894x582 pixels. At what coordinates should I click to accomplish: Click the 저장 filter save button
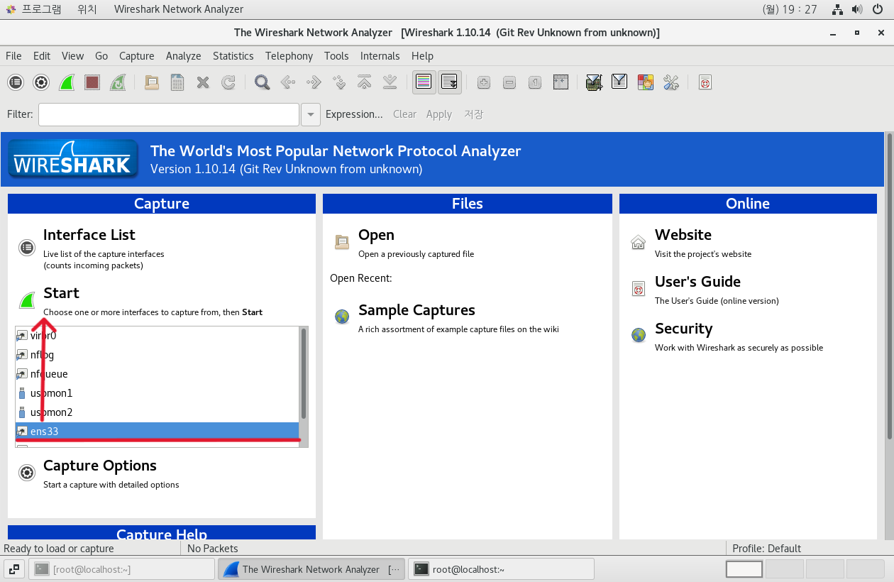pos(474,114)
